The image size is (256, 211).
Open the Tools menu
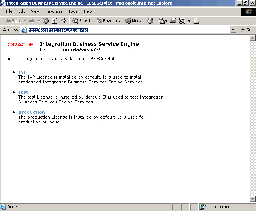[73, 11]
